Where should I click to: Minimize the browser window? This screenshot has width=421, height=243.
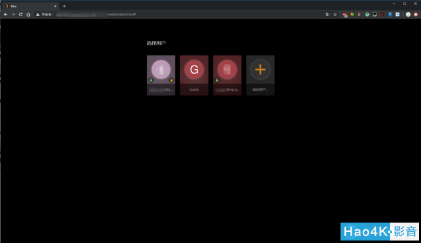click(x=394, y=4)
